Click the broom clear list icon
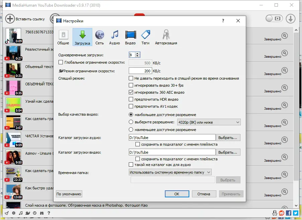This screenshot has height=220, width=302. point(7,213)
